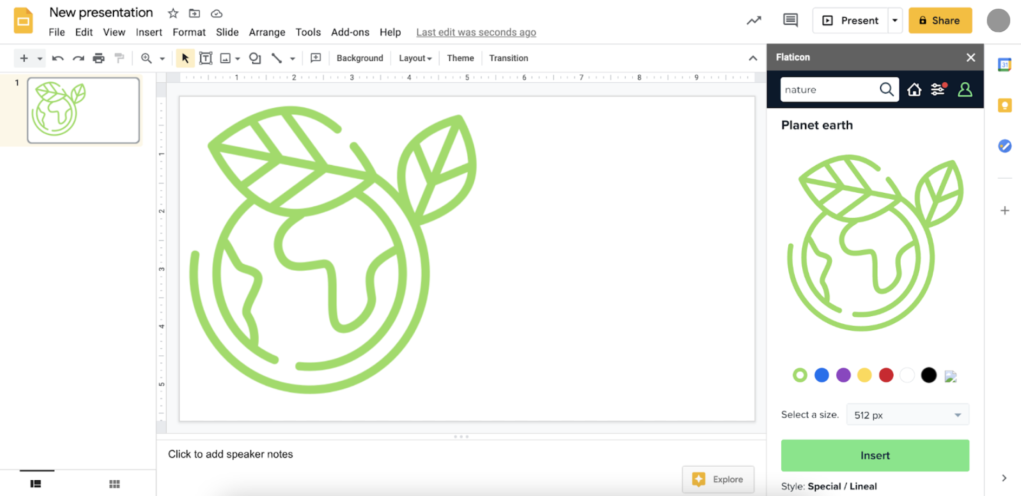Redo the last action
This screenshot has height=496, width=1021.
tap(78, 58)
